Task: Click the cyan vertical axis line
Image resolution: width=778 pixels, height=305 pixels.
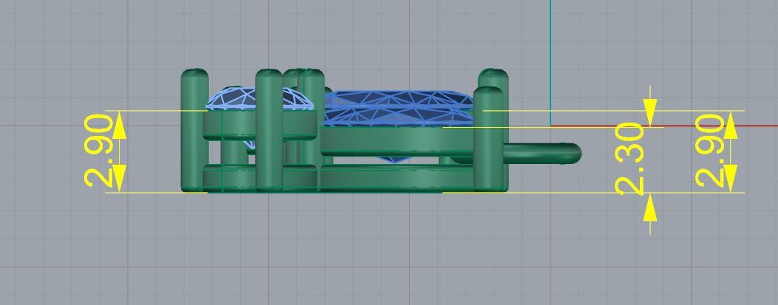Action: tap(550, 63)
